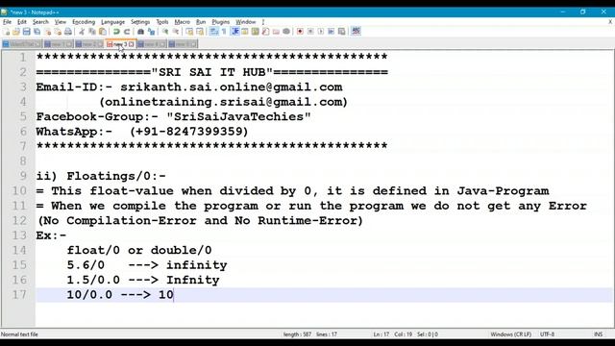615x346 pixels.
Task: Switch to the new 5 tab
Action: [x=183, y=44]
